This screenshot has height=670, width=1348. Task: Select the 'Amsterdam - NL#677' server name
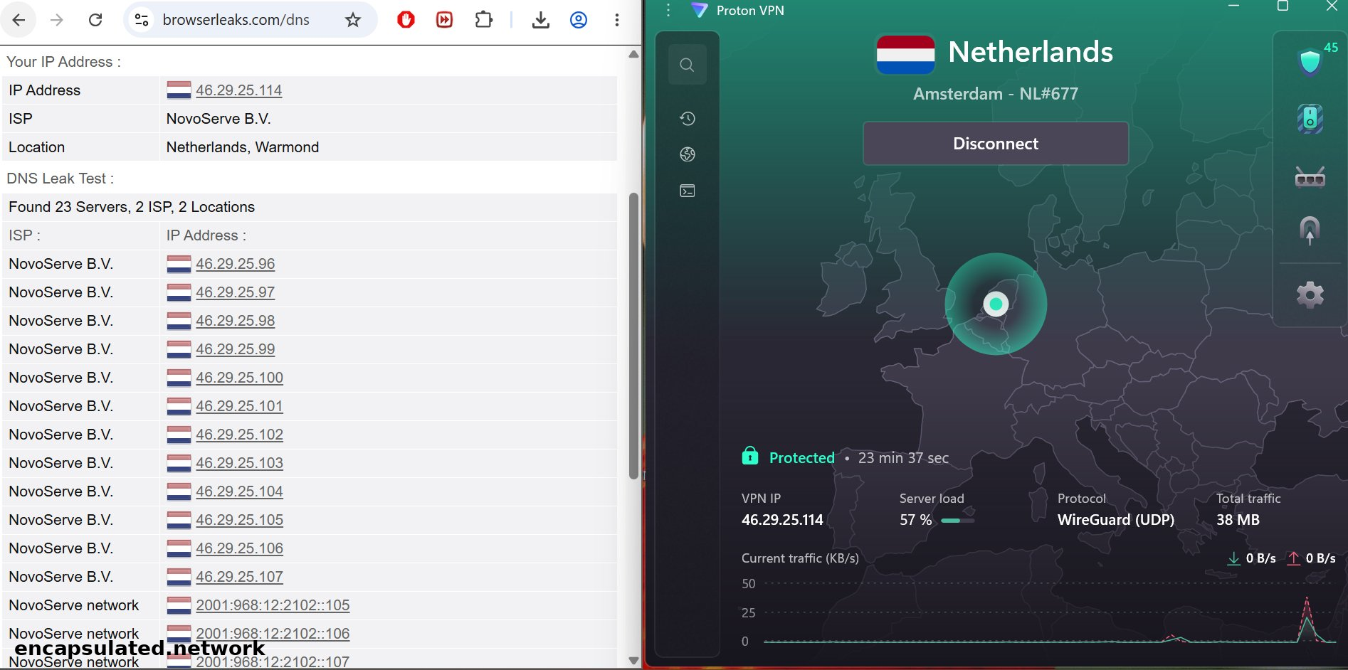(996, 94)
